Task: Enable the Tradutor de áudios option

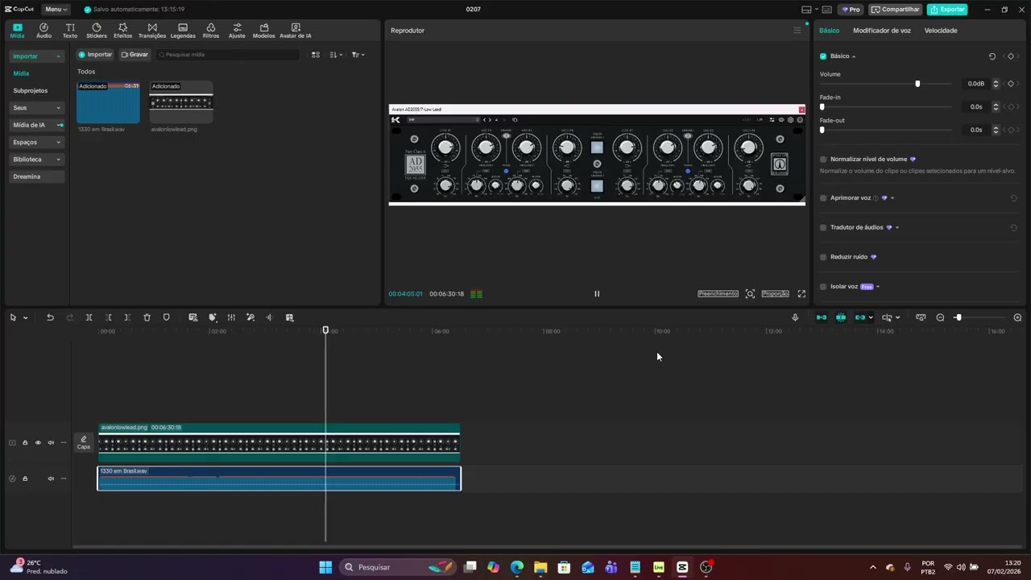Action: click(x=823, y=228)
